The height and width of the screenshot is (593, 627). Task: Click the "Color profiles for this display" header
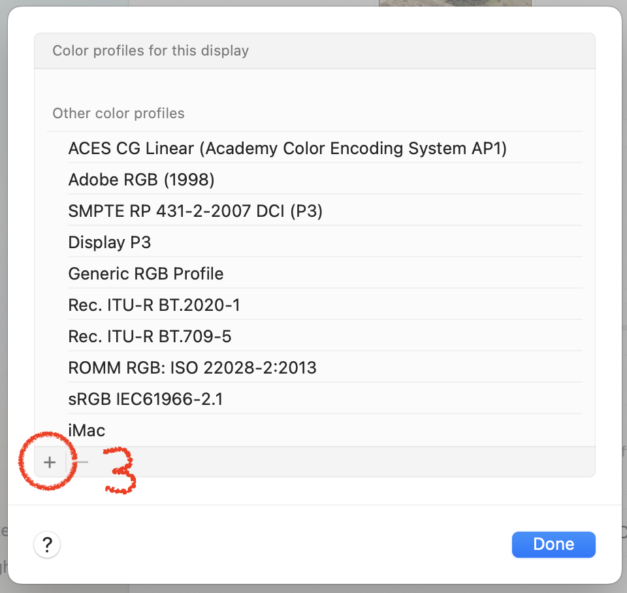pos(151,51)
